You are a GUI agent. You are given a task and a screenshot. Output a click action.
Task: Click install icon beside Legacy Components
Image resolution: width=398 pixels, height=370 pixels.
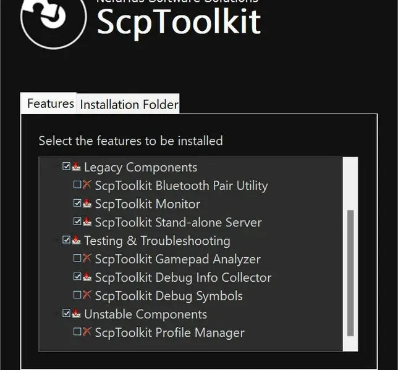76,166
